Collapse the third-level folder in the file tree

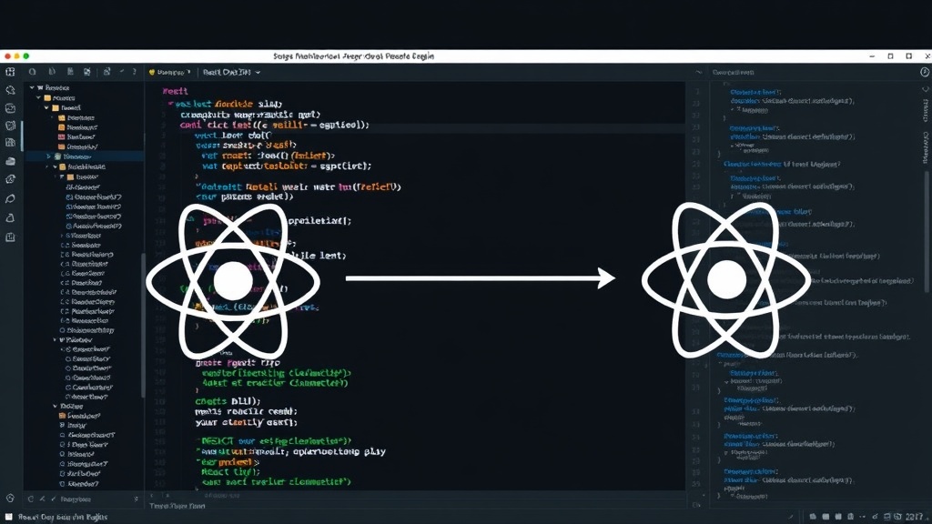46,107
